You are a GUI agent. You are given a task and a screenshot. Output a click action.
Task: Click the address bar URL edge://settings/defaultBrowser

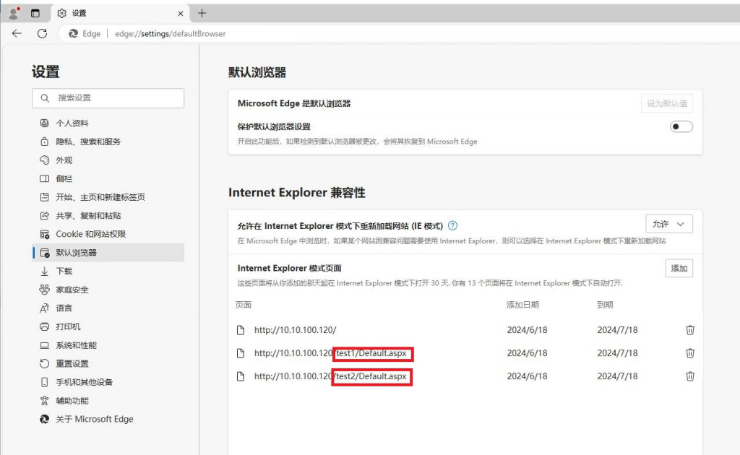pyautogui.click(x=171, y=34)
